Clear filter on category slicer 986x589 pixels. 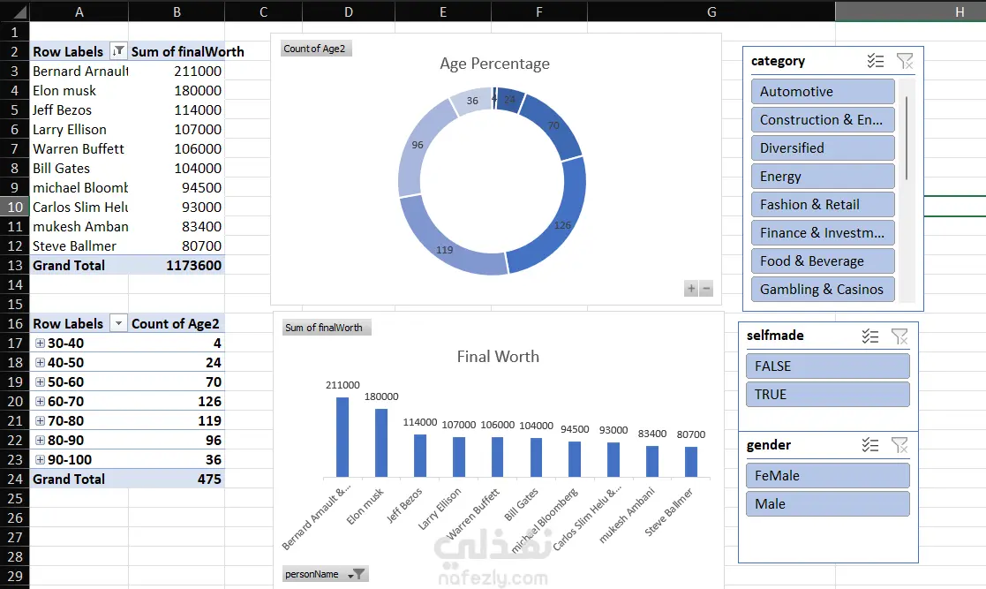click(905, 61)
